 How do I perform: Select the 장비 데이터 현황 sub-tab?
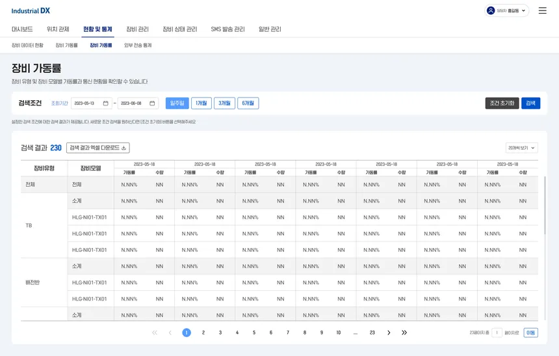coord(27,46)
